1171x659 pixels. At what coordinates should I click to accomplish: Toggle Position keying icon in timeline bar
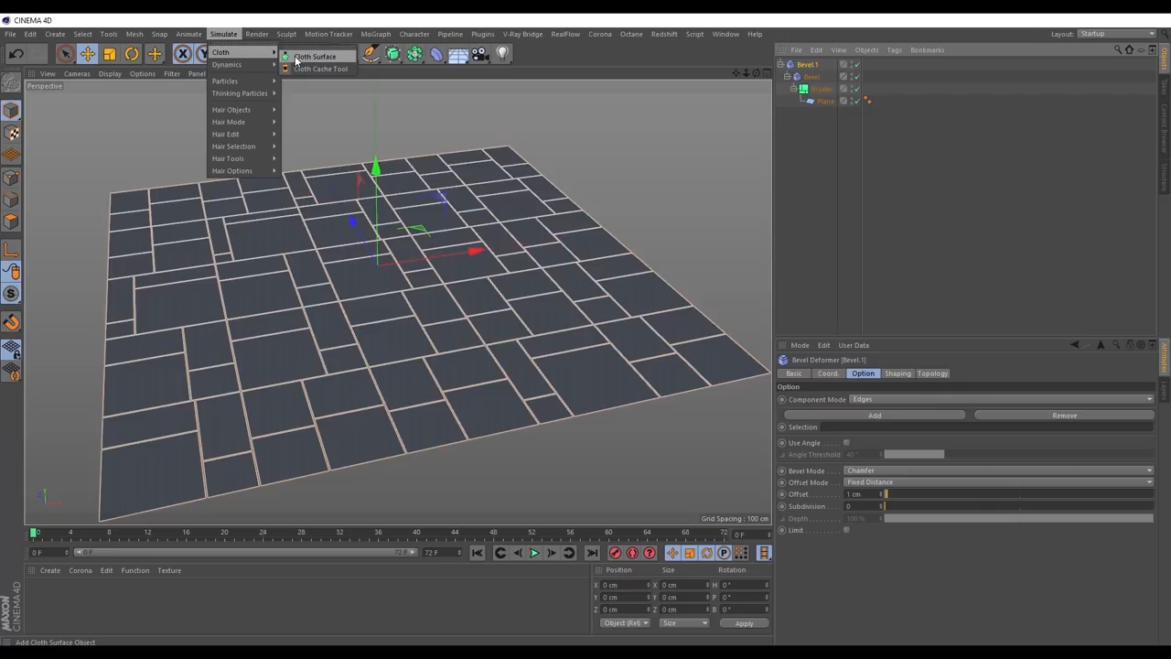coord(672,553)
